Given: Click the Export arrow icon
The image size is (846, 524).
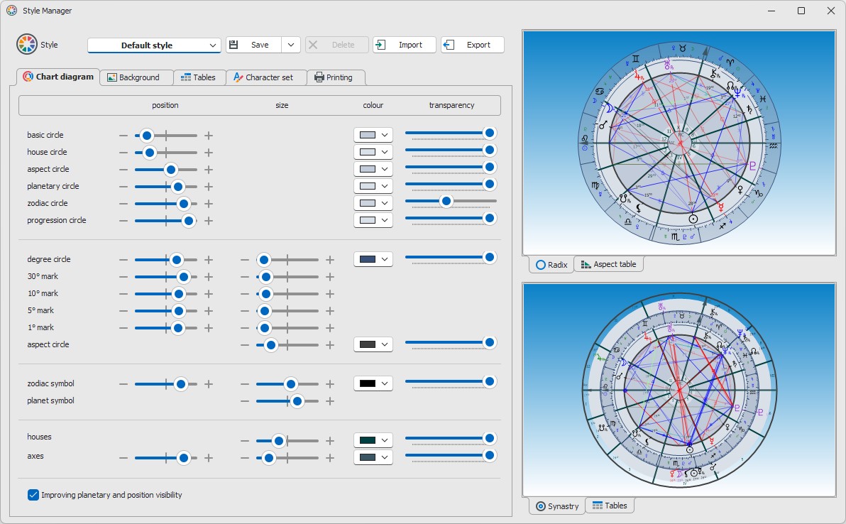Looking at the screenshot, I should [x=449, y=45].
